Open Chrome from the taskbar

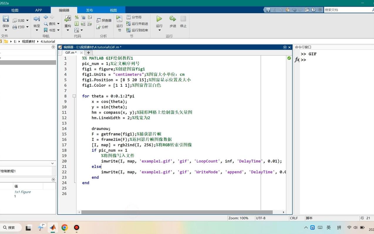[x=65, y=228]
